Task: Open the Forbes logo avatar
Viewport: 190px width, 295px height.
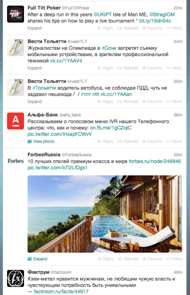Action: pyautogui.click(x=16, y=161)
